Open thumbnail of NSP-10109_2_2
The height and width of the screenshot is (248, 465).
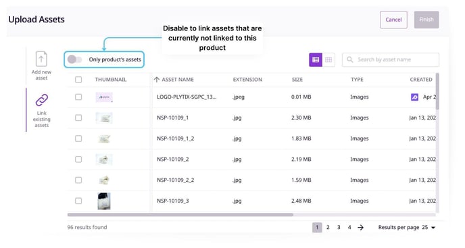(104, 180)
